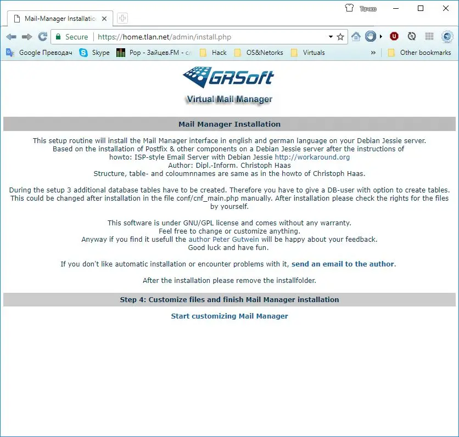The width and height of the screenshot is (459, 437).
Task: Click the browser forward arrow button
Action: pyautogui.click(x=27, y=37)
